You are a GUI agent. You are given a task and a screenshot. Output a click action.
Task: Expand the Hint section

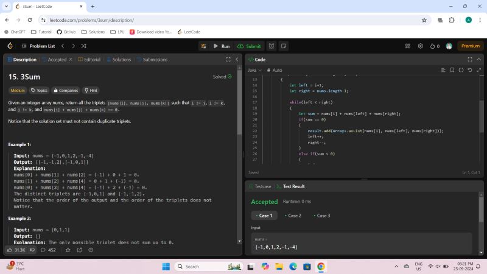[91, 90]
